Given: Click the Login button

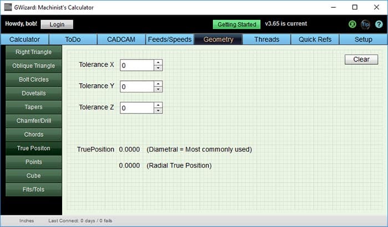Looking at the screenshot, I should (57, 24).
